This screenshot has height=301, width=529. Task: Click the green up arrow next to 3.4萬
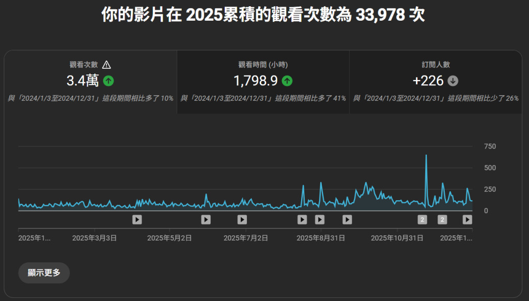coord(107,81)
